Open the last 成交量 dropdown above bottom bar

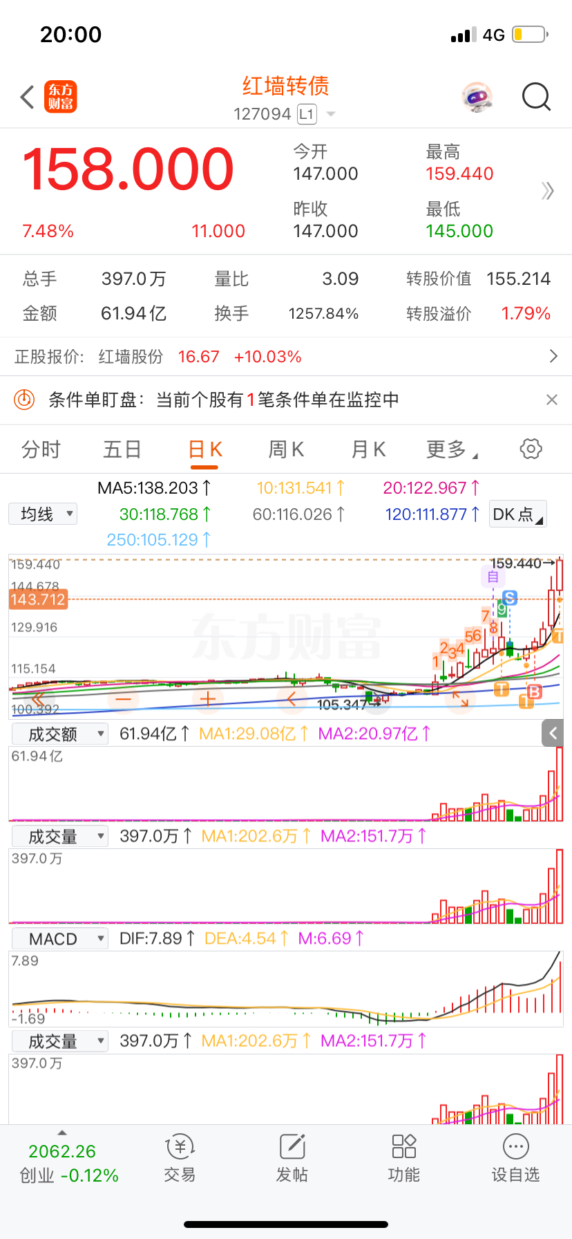click(59, 1041)
